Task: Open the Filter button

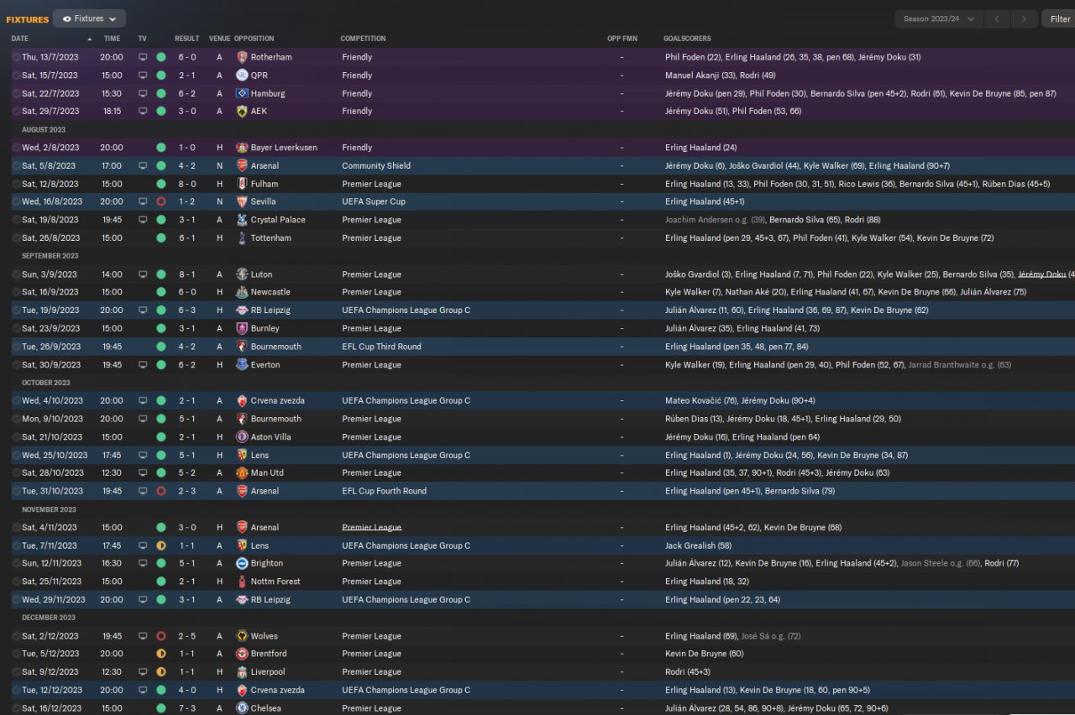Action: 1059,18
